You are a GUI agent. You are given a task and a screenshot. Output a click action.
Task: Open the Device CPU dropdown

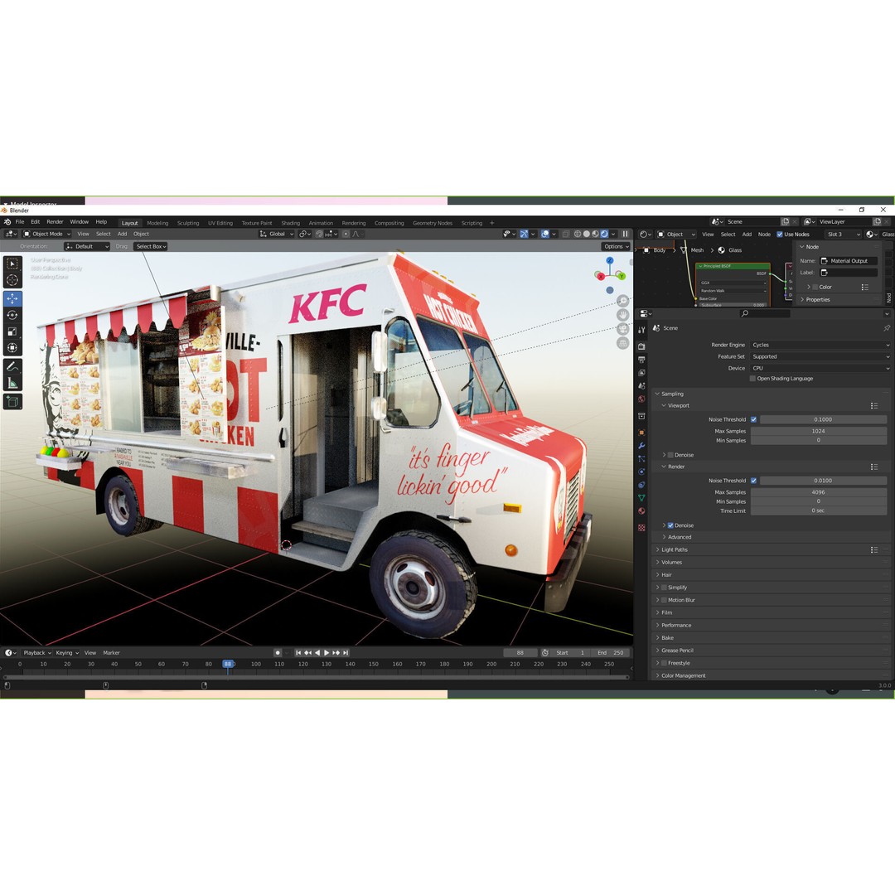click(x=820, y=368)
